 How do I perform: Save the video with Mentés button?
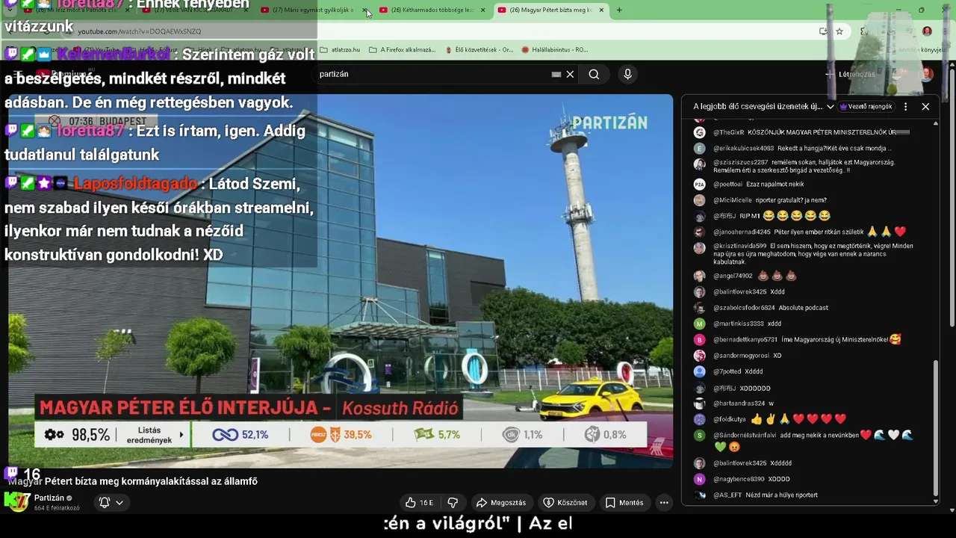pos(624,503)
